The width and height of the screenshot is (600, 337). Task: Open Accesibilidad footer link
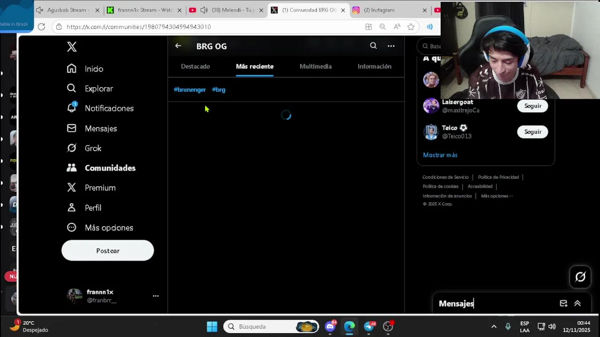(480, 186)
